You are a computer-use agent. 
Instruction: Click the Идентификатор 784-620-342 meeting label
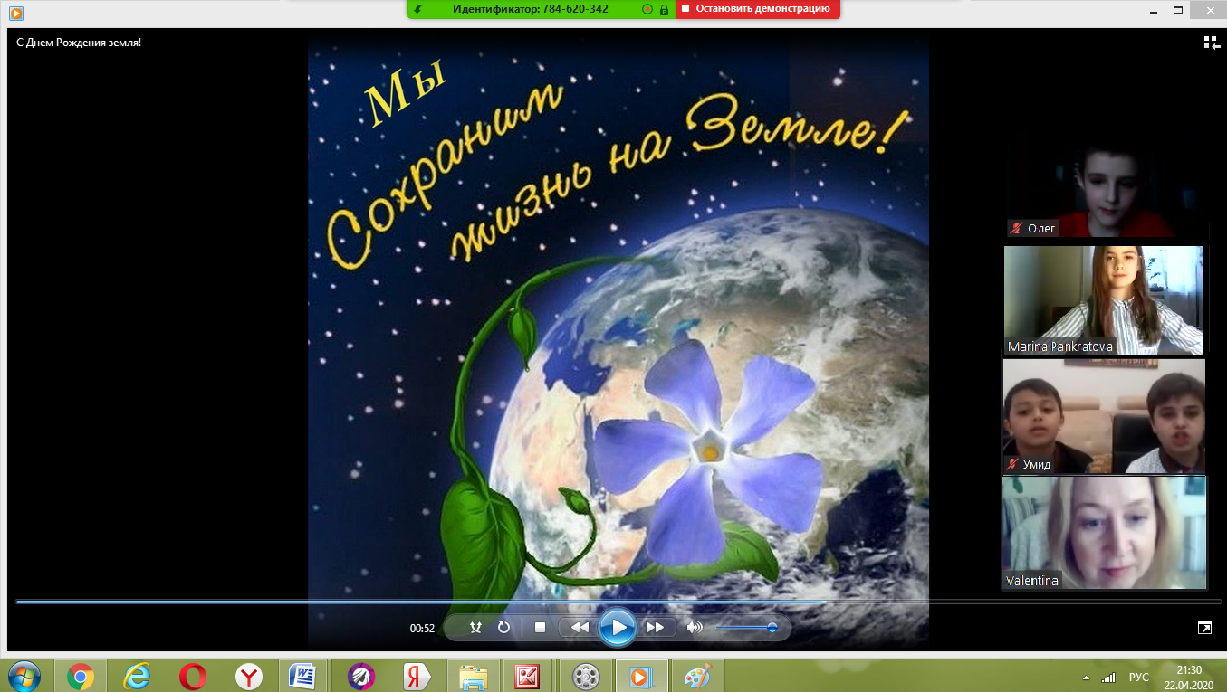pyautogui.click(x=530, y=9)
